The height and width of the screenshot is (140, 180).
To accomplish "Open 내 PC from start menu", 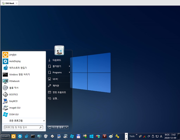I will [59, 79].
